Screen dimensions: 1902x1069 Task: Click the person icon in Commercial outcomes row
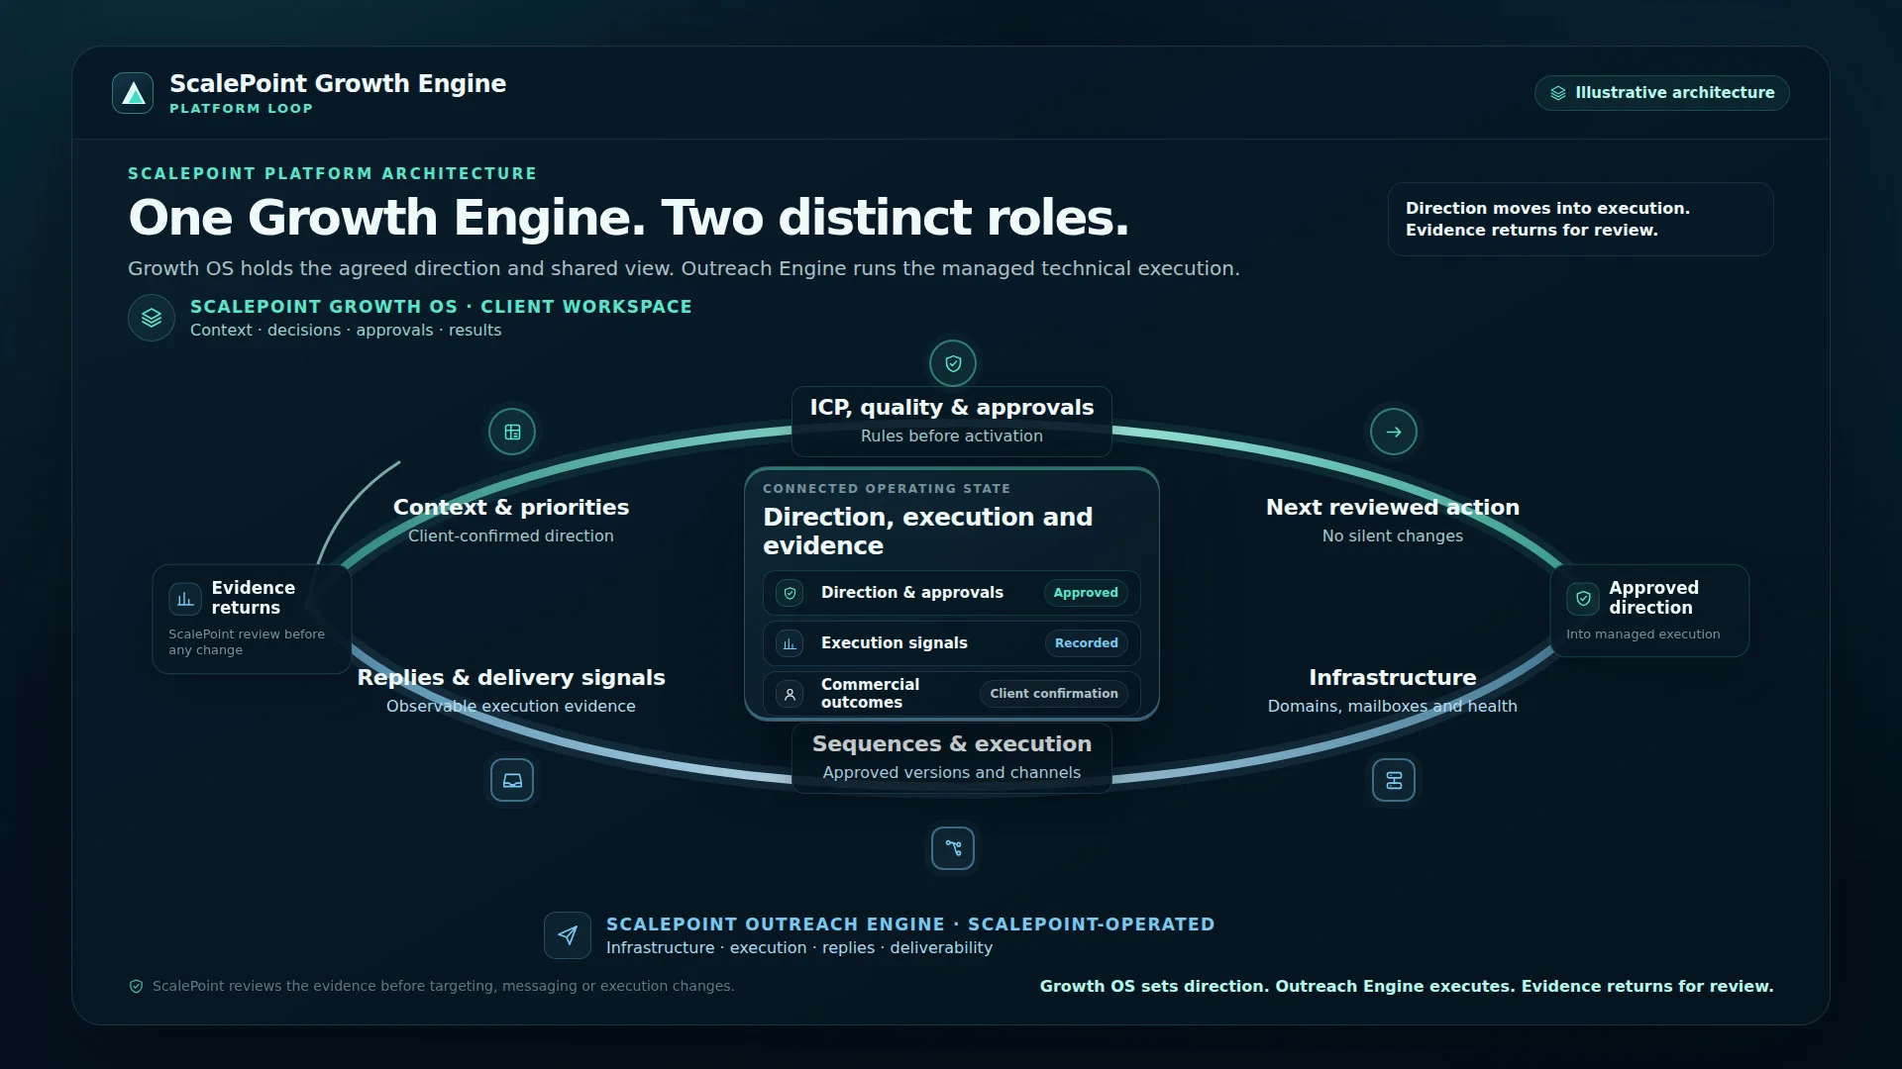pyautogui.click(x=790, y=694)
